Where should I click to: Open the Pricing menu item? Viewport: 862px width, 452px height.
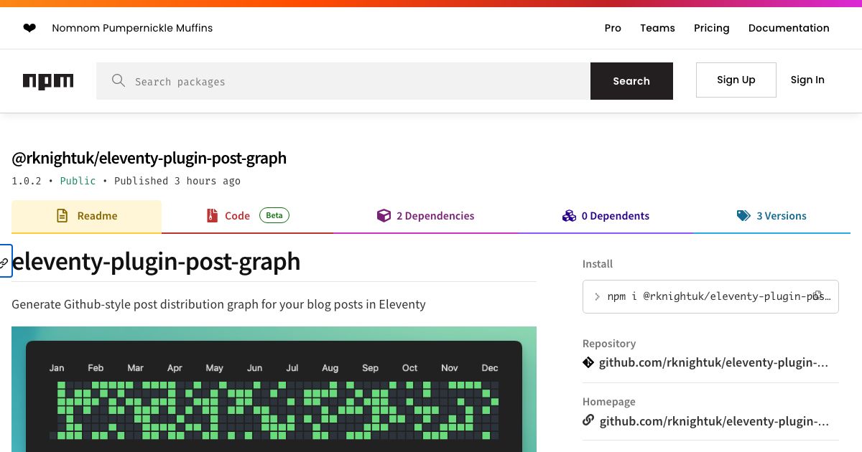[711, 28]
